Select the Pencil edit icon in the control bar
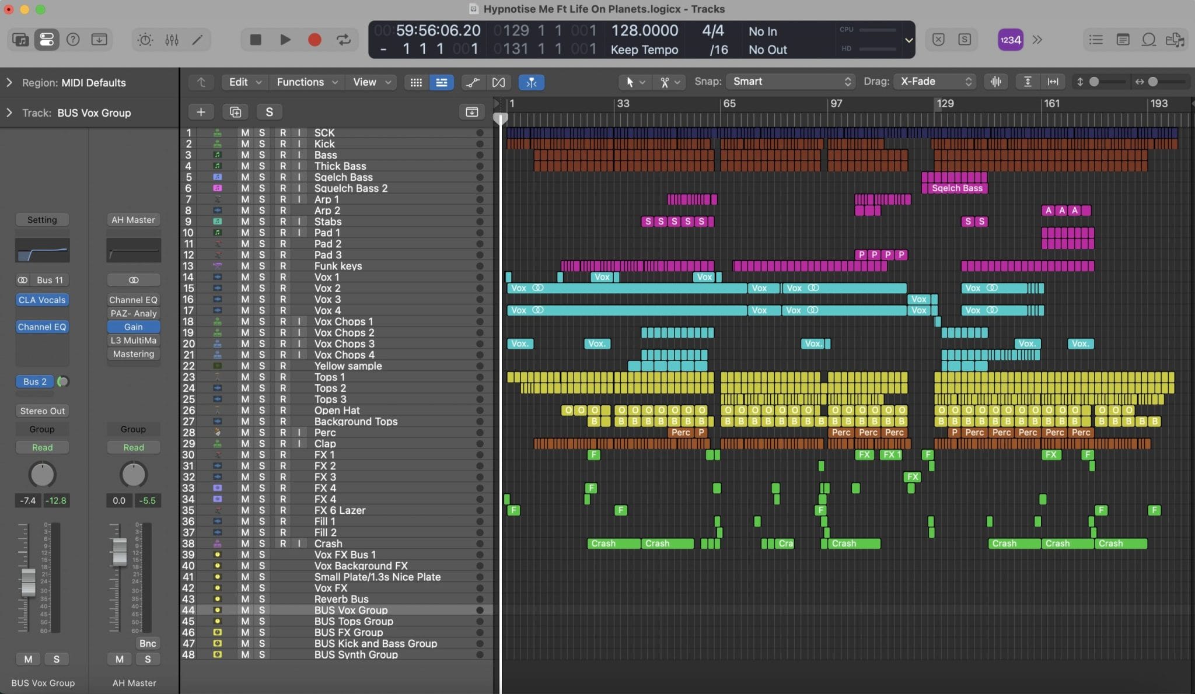1195x694 pixels. click(197, 39)
